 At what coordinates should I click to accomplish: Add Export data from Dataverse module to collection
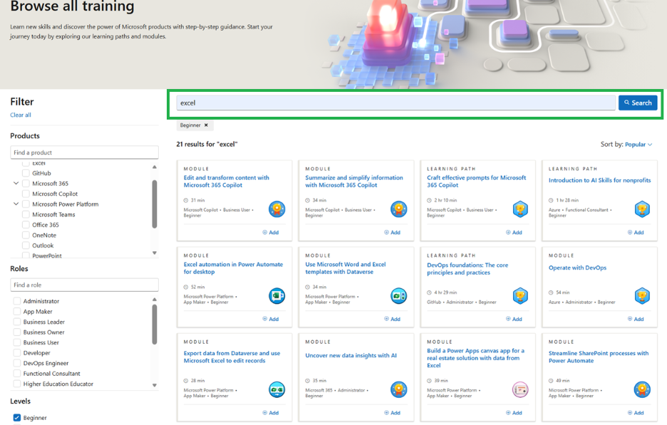271,413
